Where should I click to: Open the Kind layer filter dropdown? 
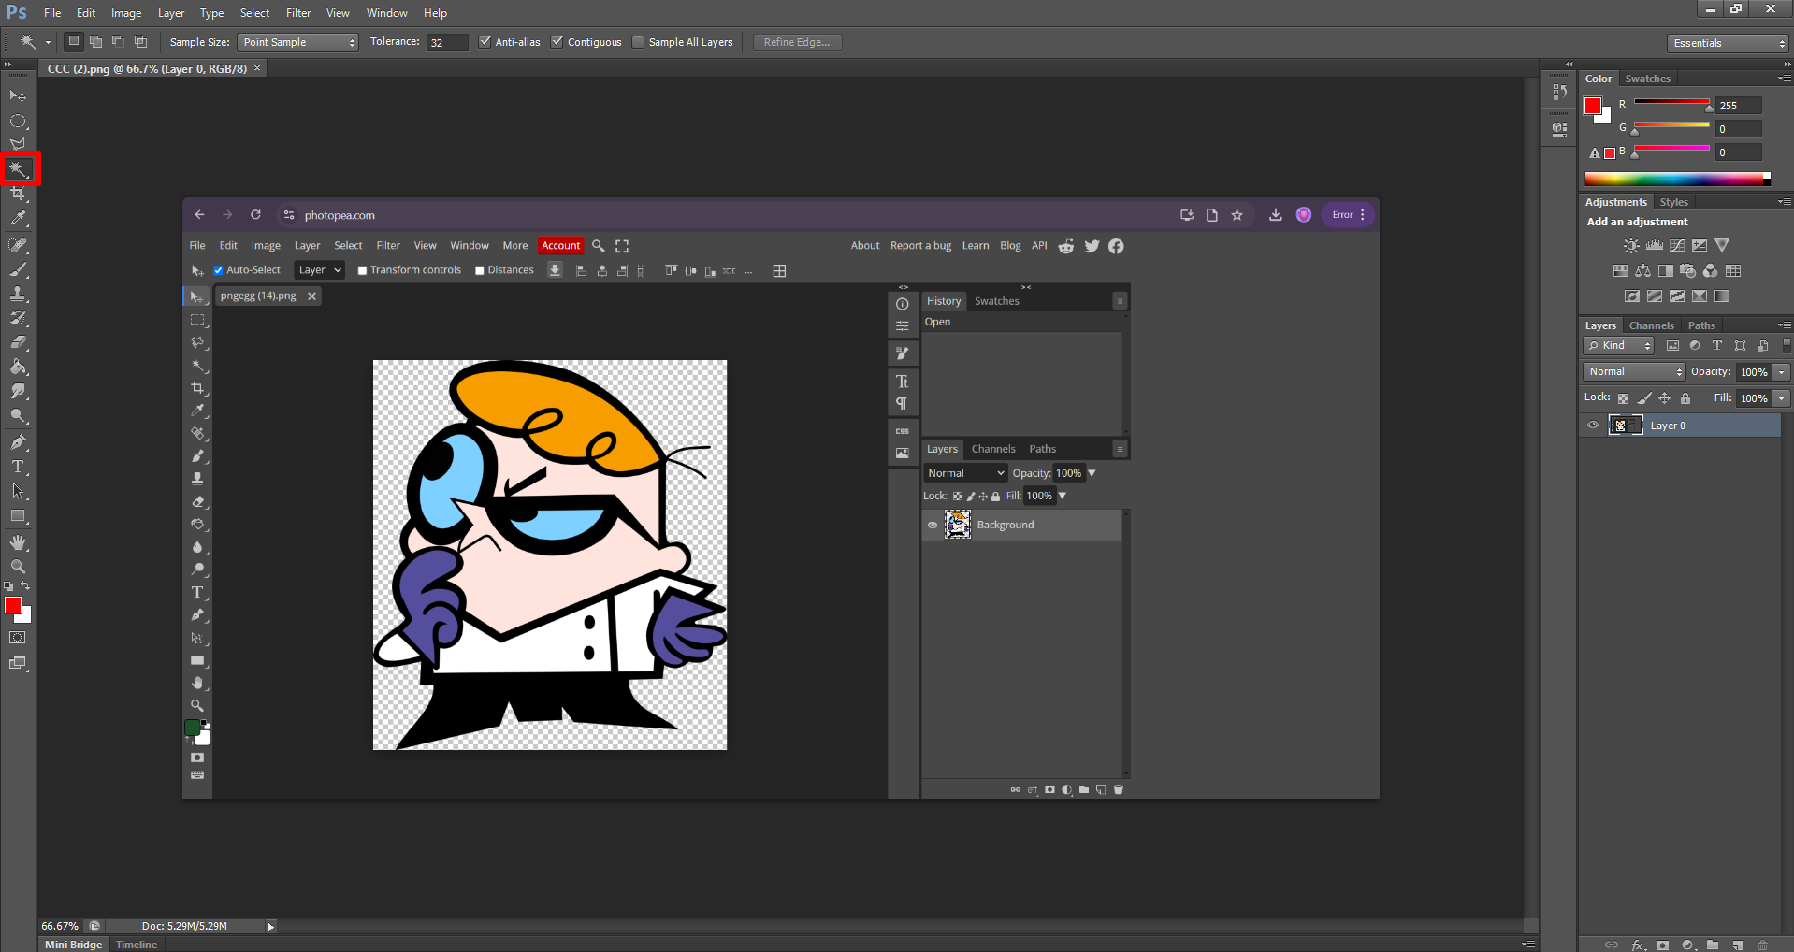1618,346
